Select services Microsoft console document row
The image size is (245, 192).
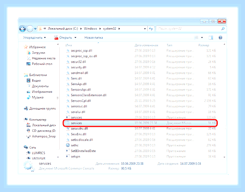pos(141,123)
